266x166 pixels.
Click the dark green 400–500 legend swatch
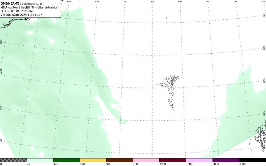coord(66,160)
